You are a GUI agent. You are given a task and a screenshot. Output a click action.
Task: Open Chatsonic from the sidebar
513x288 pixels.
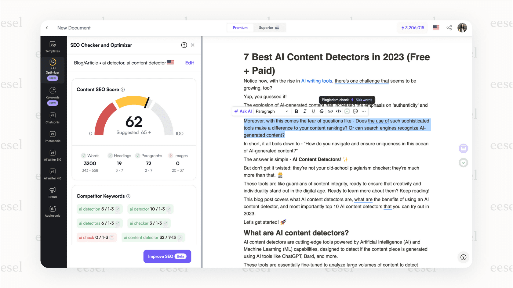[x=53, y=118]
